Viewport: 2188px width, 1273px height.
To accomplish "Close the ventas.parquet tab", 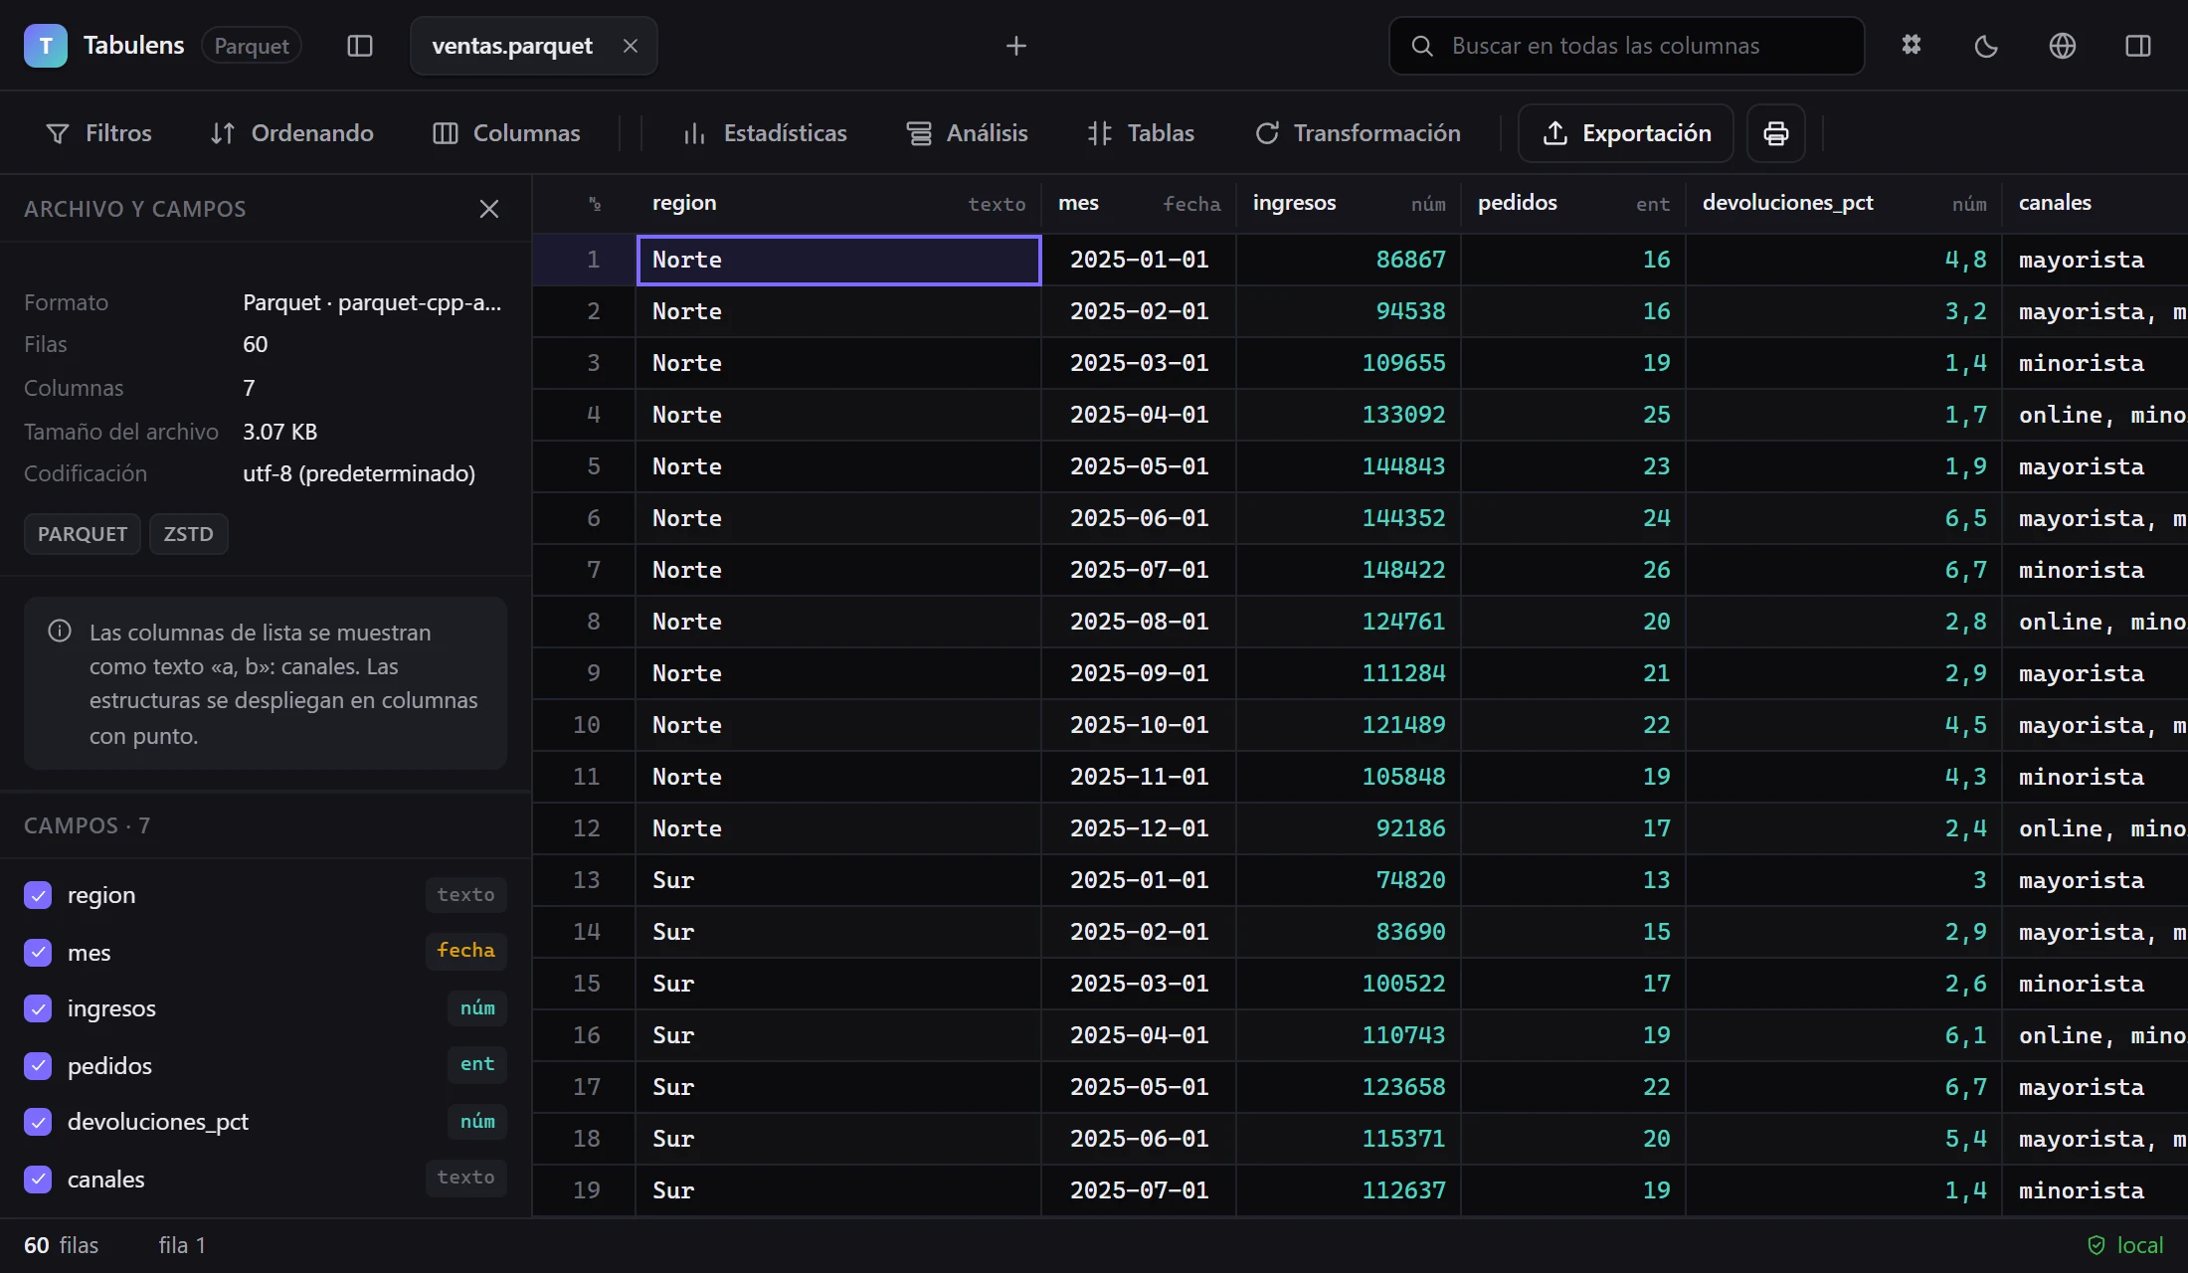I will pos(631,46).
